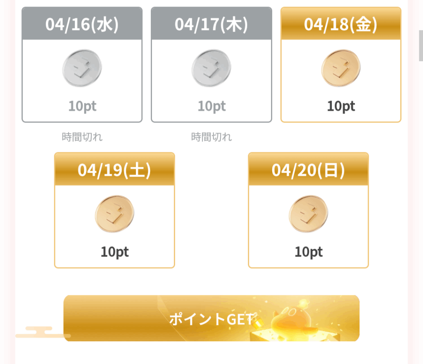Screen dimensions: 423x364
Task: Click the 10pt label for 04/20(日)
Action: pos(308,252)
